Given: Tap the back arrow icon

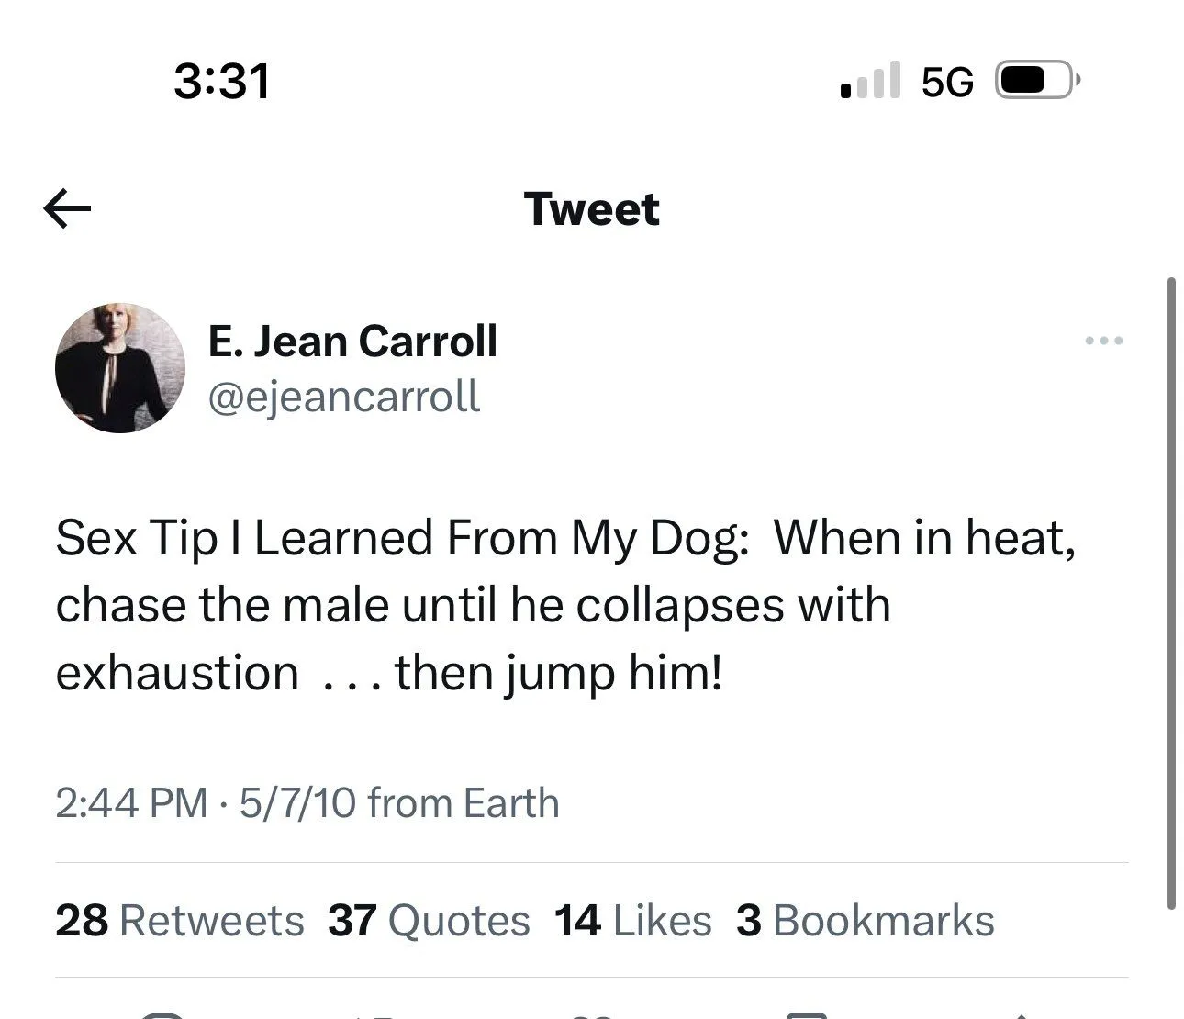Looking at the screenshot, I should 67,208.
